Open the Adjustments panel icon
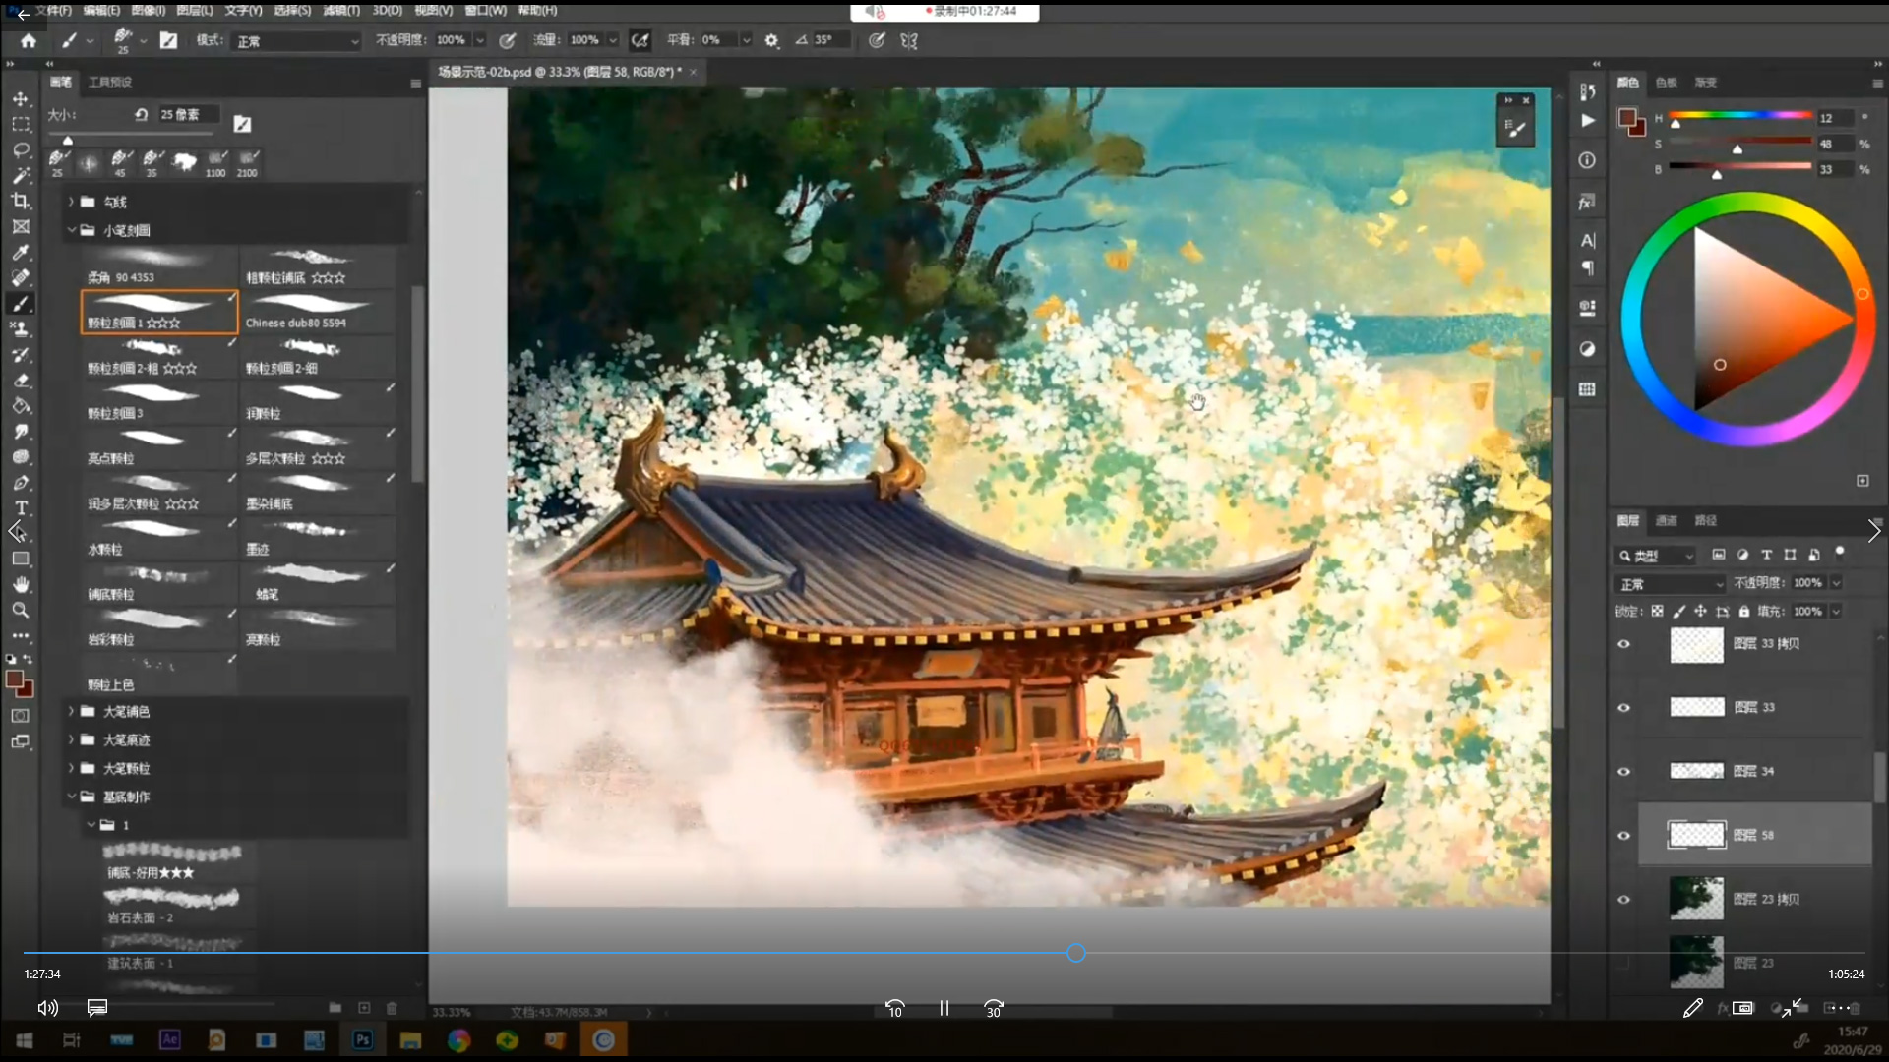Screen dimensions: 1889x1062 (1587, 349)
